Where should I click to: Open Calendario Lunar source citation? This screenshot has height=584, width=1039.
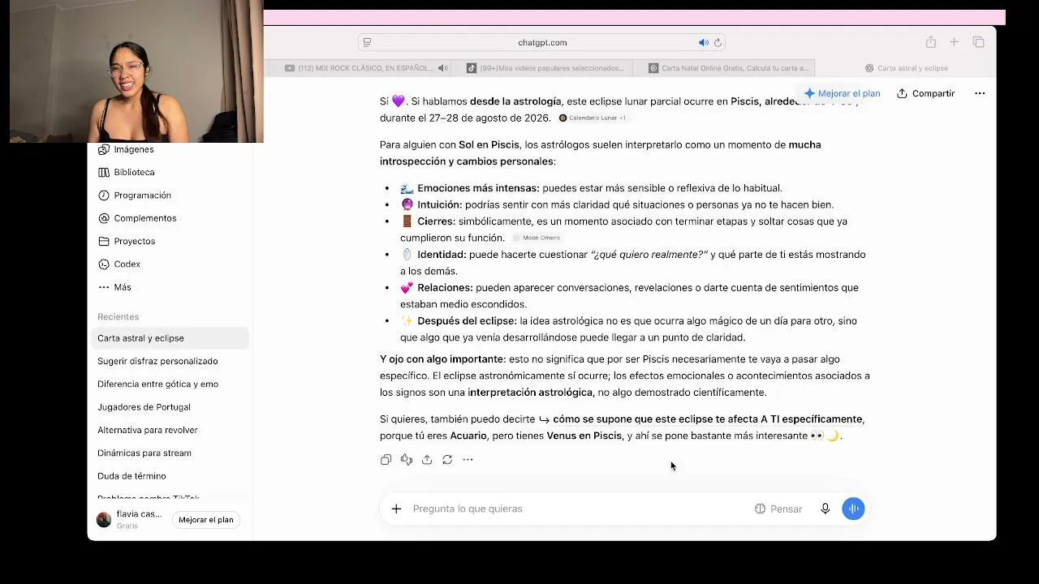point(593,118)
